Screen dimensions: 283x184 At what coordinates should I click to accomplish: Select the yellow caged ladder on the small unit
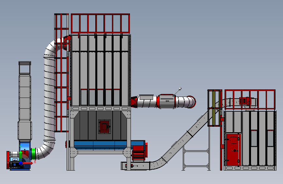(x=214, y=108)
